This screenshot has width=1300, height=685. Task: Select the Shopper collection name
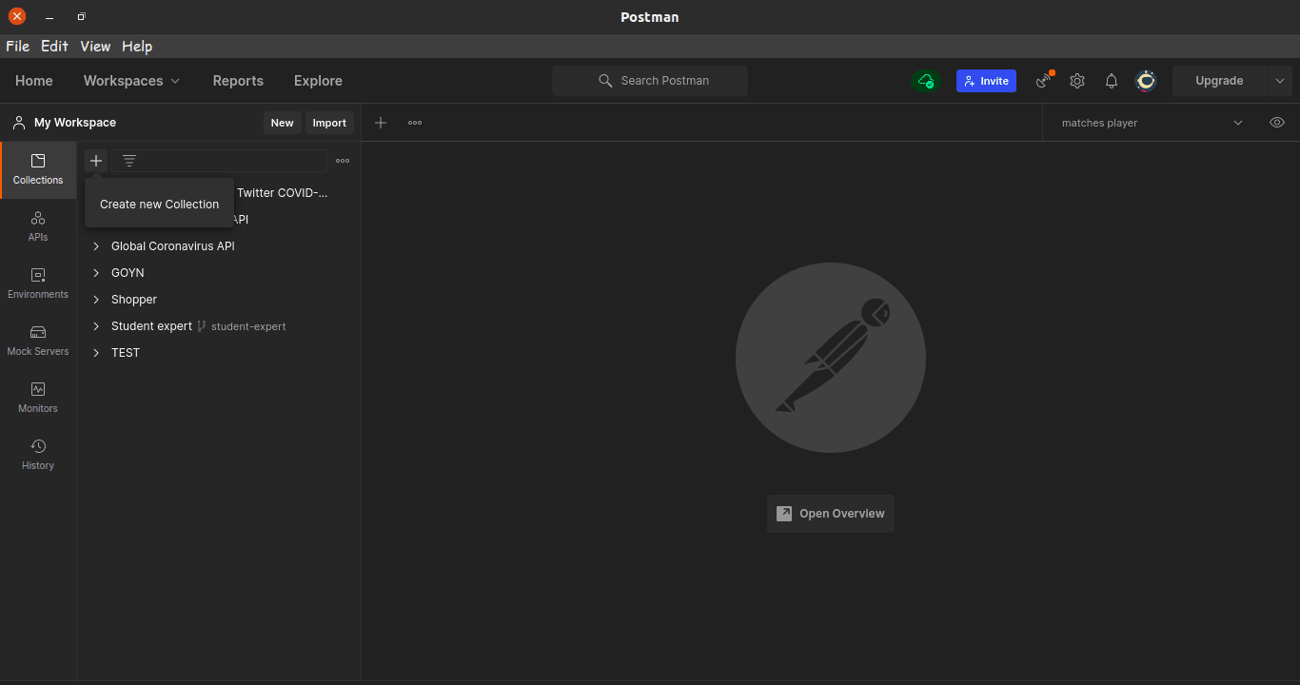134,300
